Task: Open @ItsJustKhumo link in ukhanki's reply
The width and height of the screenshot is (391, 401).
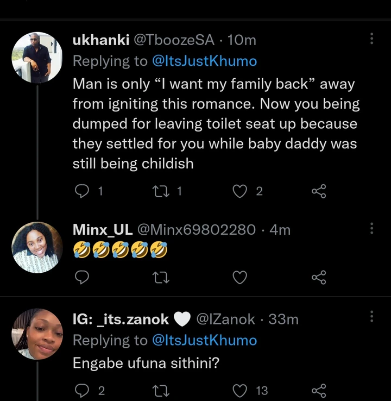Action: click(x=204, y=61)
